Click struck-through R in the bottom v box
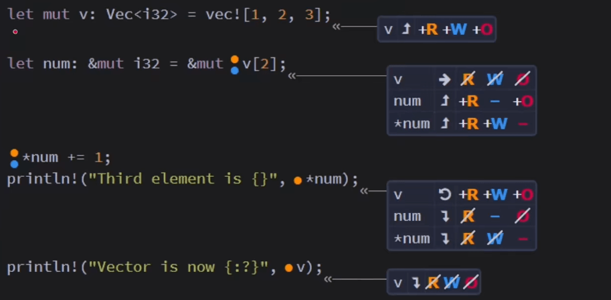The image size is (611, 300). click(x=432, y=283)
